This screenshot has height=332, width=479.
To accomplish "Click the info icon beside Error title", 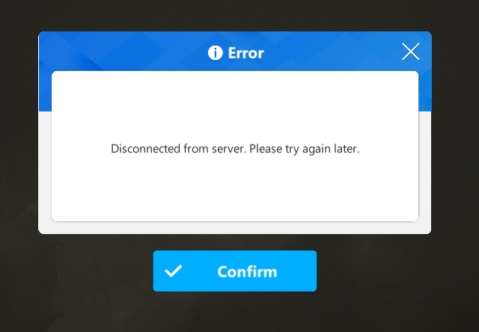I will 216,53.
